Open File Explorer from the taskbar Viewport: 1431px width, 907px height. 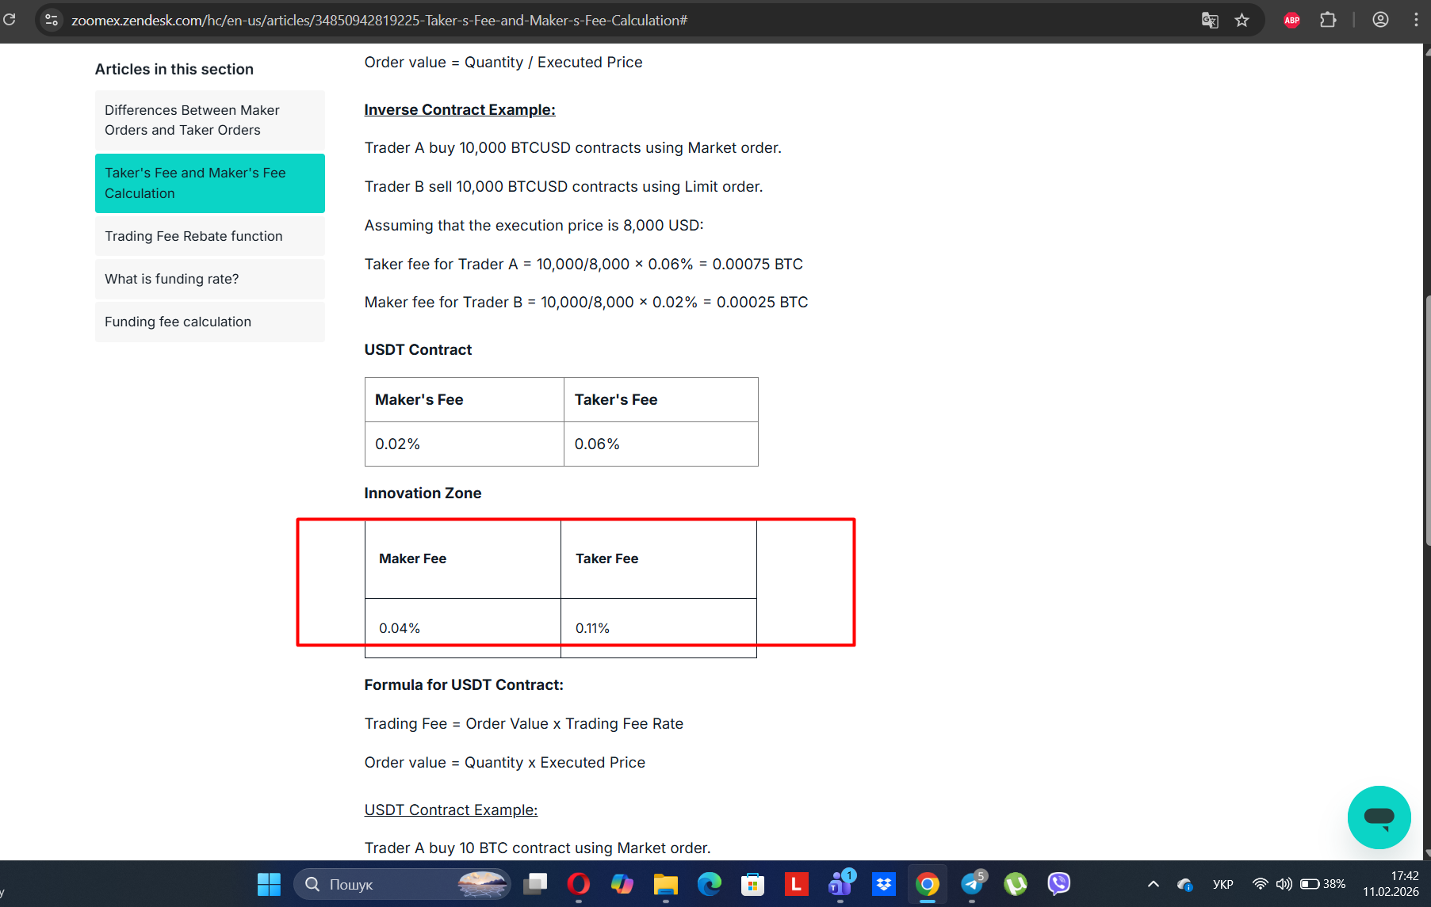click(x=666, y=884)
